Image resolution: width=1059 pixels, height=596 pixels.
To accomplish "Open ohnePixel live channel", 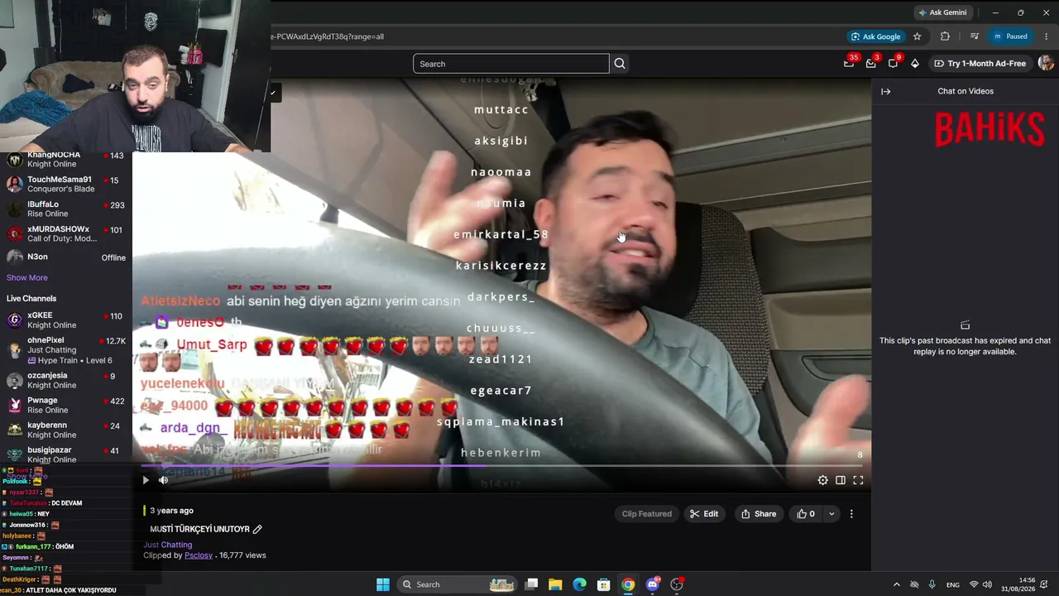I will (x=65, y=350).
